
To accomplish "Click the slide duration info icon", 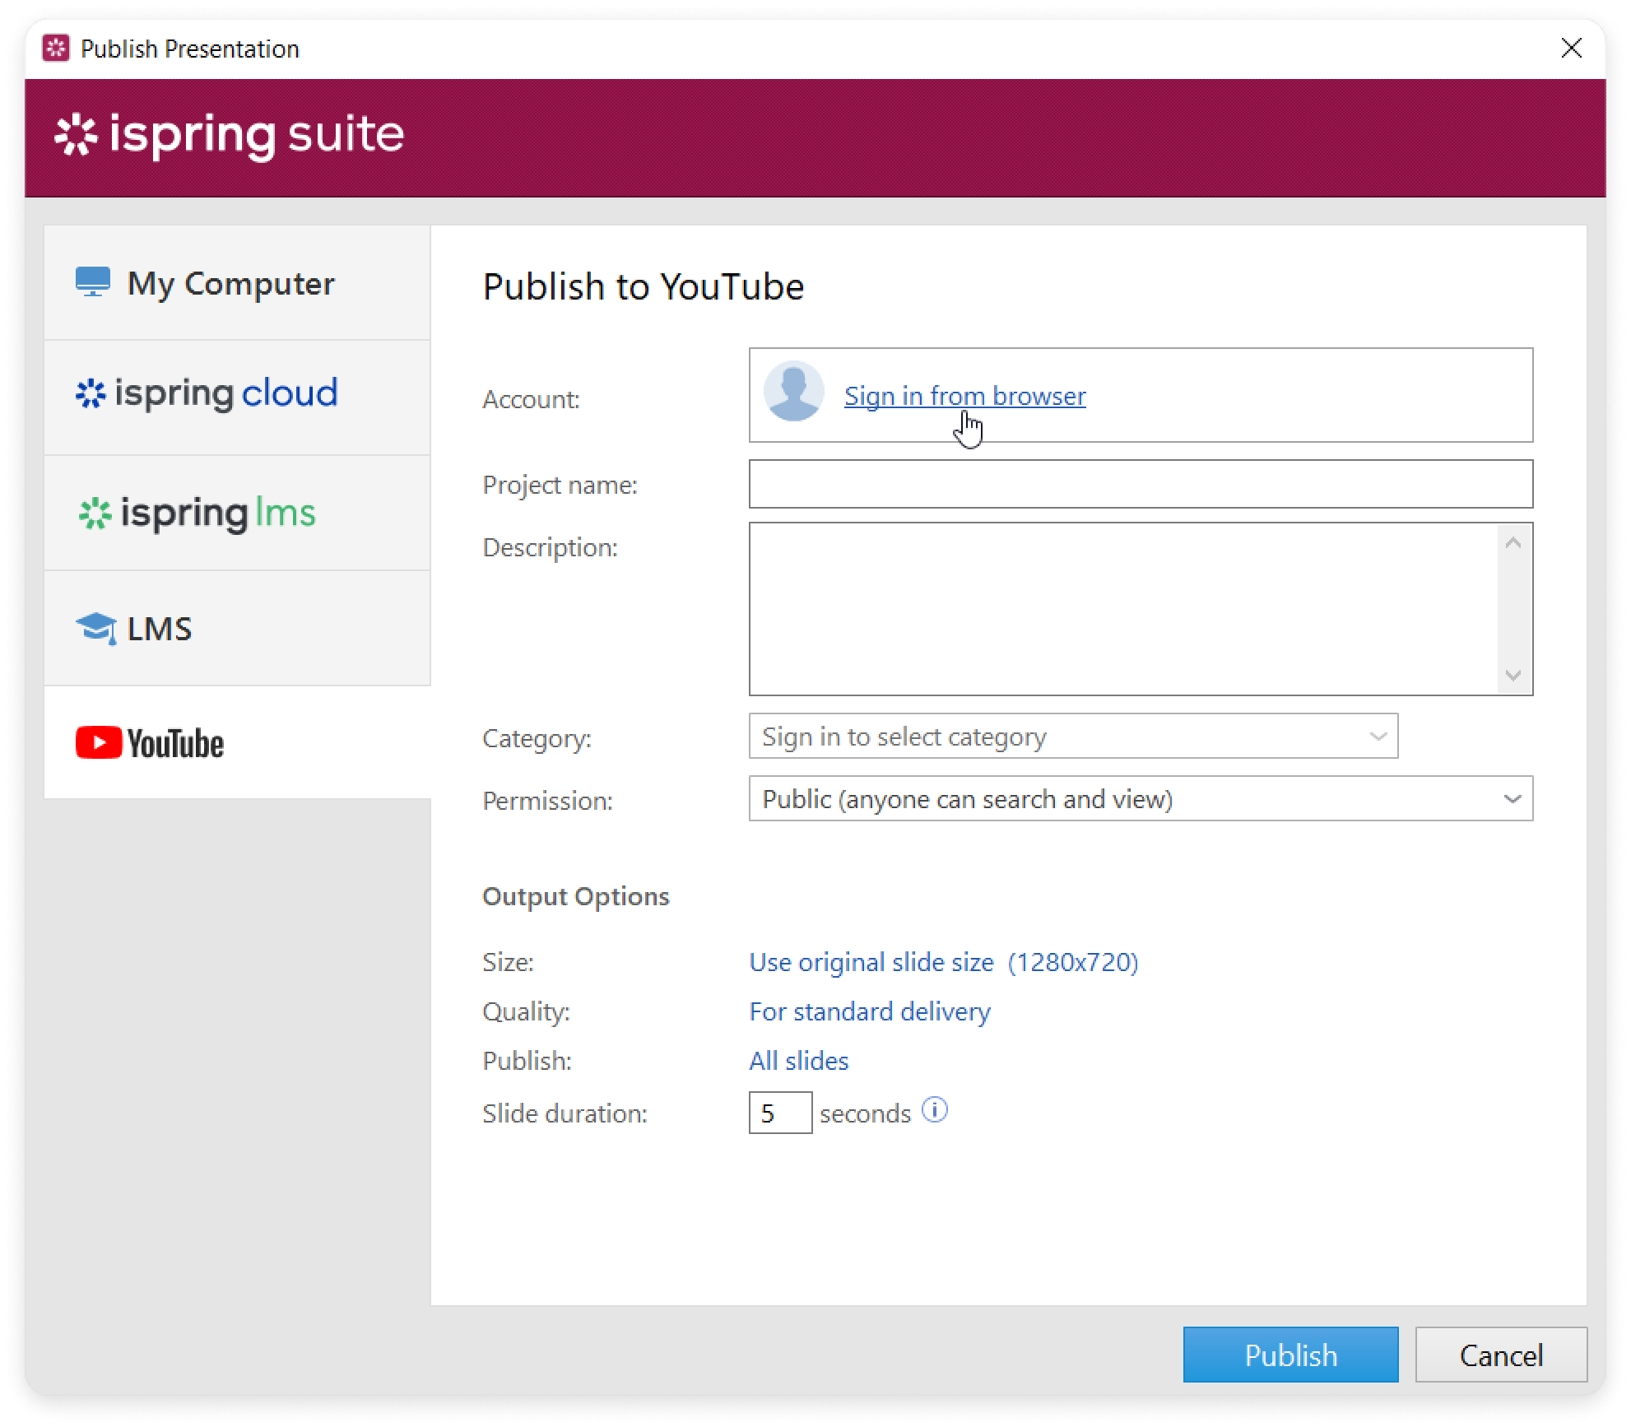I will 934,1110.
